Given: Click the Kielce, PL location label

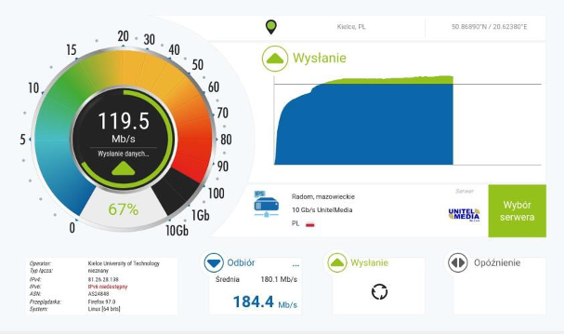Looking at the screenshot, I should point(351,27).
